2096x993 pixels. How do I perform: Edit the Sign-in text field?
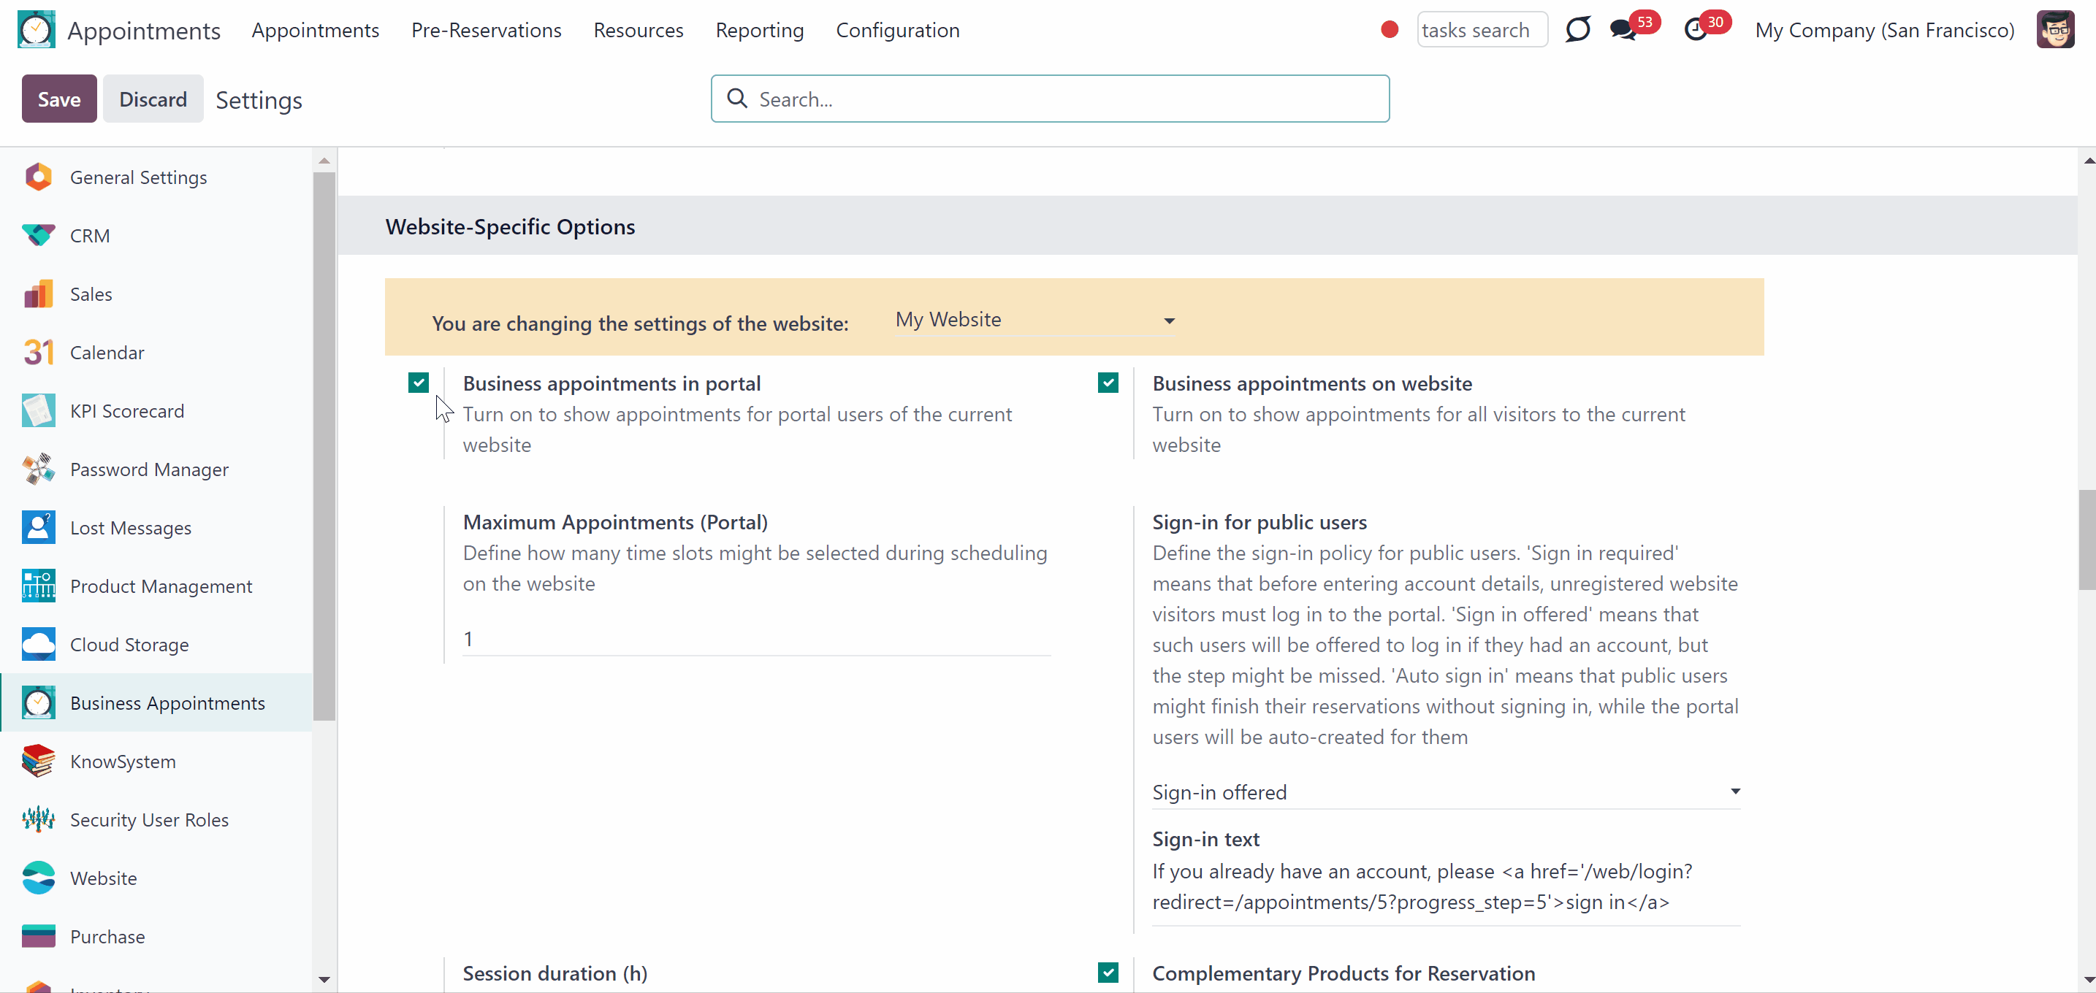(1446, 887)
